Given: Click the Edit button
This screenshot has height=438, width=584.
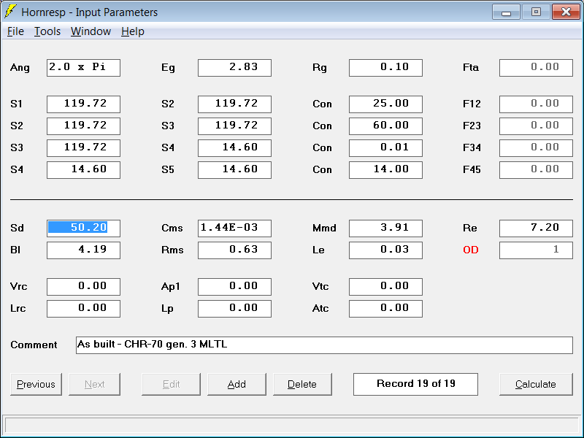Looking at the screenshot, I should click(x=171, y=384).
